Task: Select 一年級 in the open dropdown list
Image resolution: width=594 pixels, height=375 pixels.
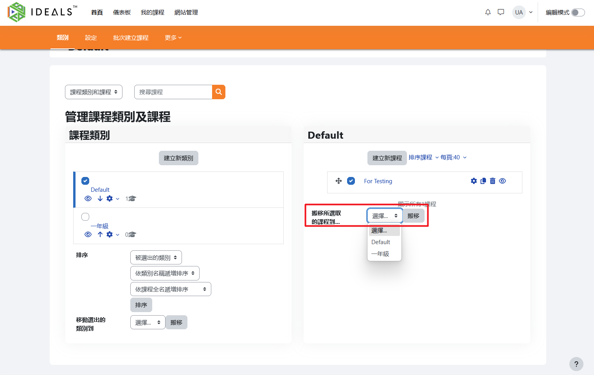Action: pos(380,254)
